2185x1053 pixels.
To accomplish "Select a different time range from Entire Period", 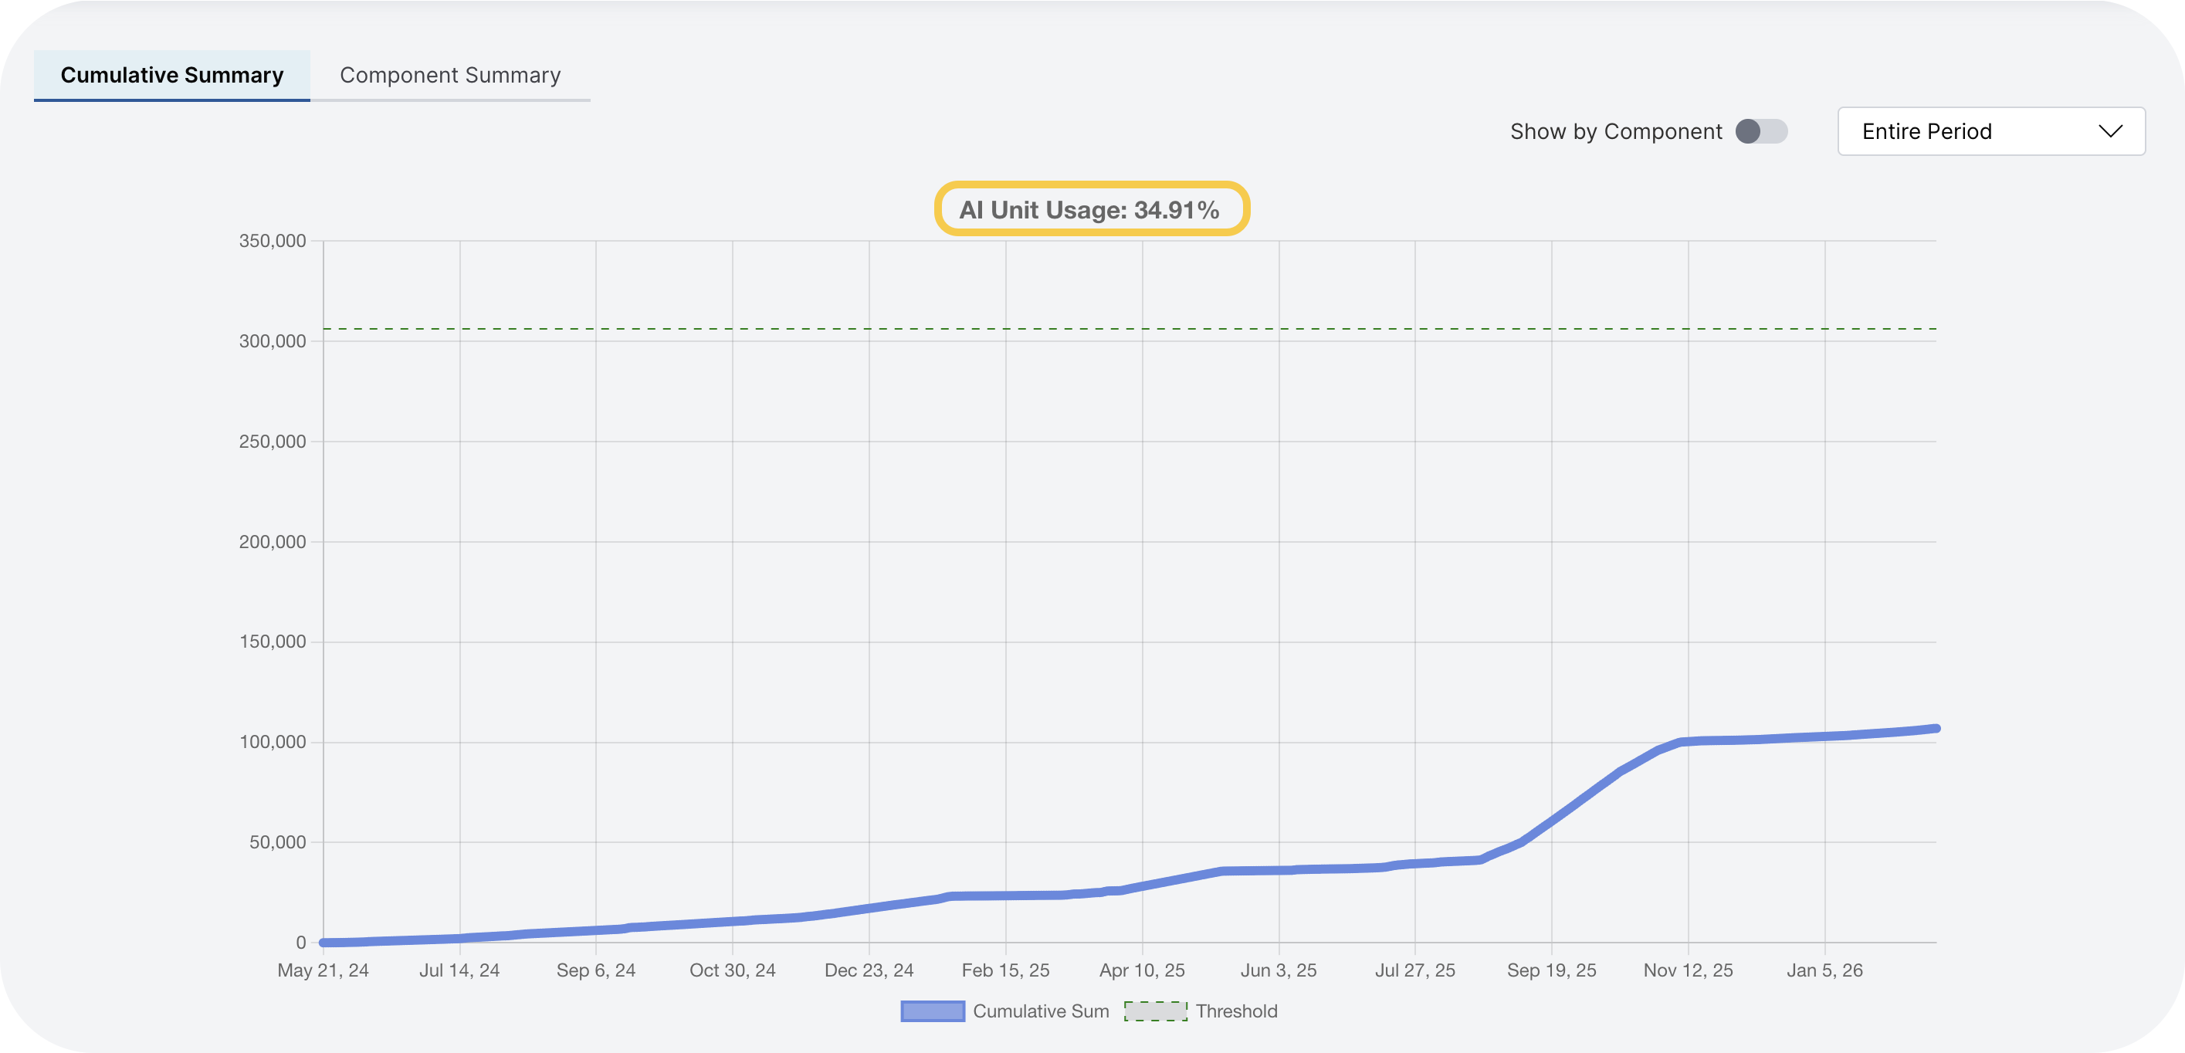I will pyautogui.click(x=1989, y=131).
